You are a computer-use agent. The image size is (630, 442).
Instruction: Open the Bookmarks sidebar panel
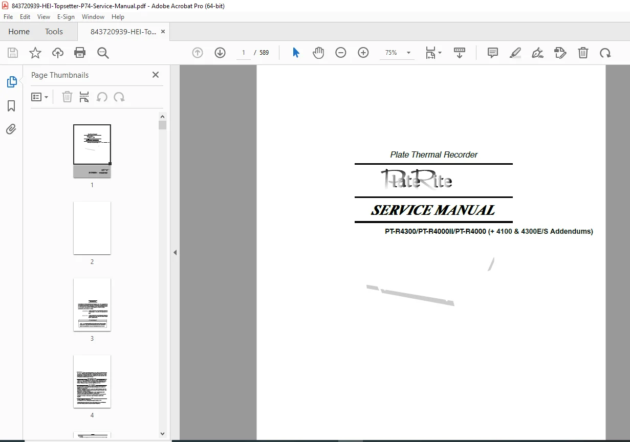point(11,106)
